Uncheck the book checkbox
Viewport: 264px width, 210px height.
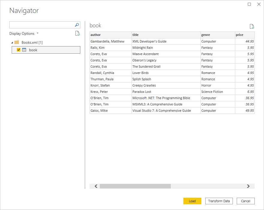[x=18, y=50]
